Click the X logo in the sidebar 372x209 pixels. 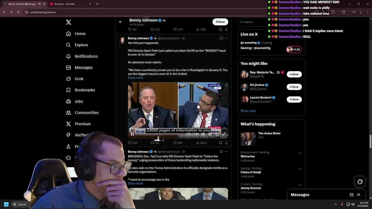69,22
